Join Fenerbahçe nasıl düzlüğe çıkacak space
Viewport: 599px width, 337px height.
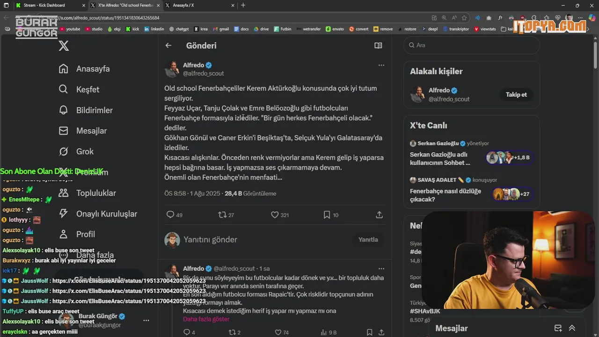coord(471,190)
